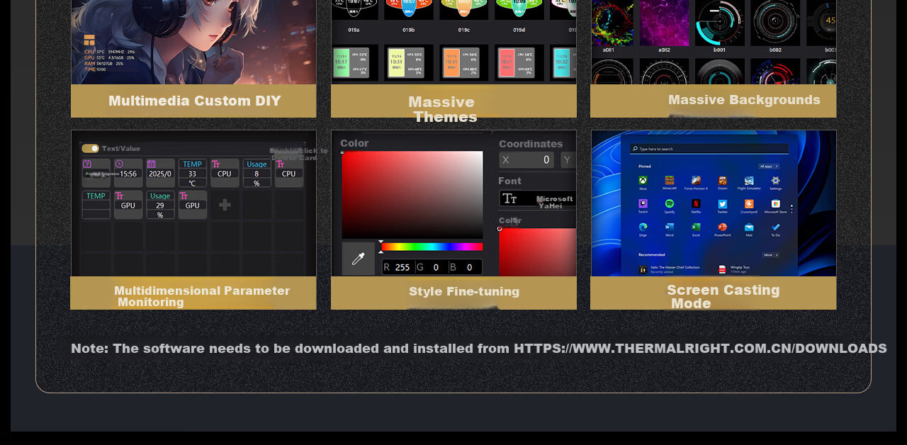Viewport: 907px width, 445px height.
Task: Launch the To Do app
Action: click(775, 229)
